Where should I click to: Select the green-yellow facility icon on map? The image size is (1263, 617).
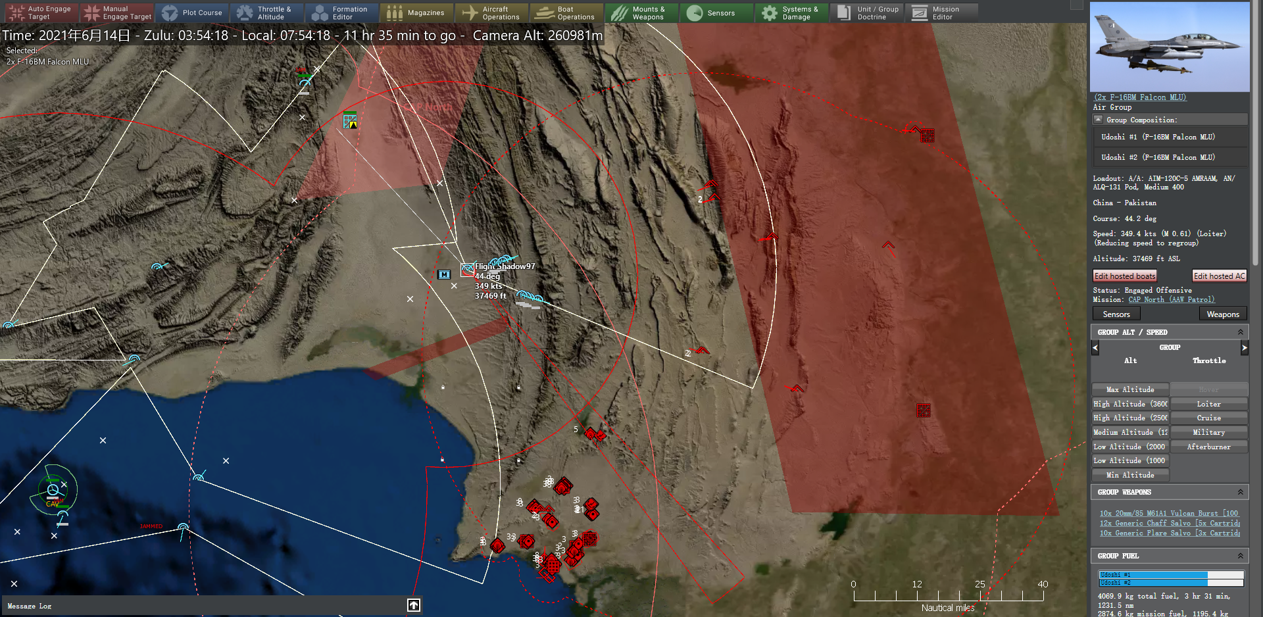pos(350,121)
